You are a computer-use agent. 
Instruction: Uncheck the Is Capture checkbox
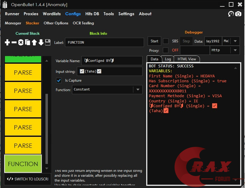point(59,80)
